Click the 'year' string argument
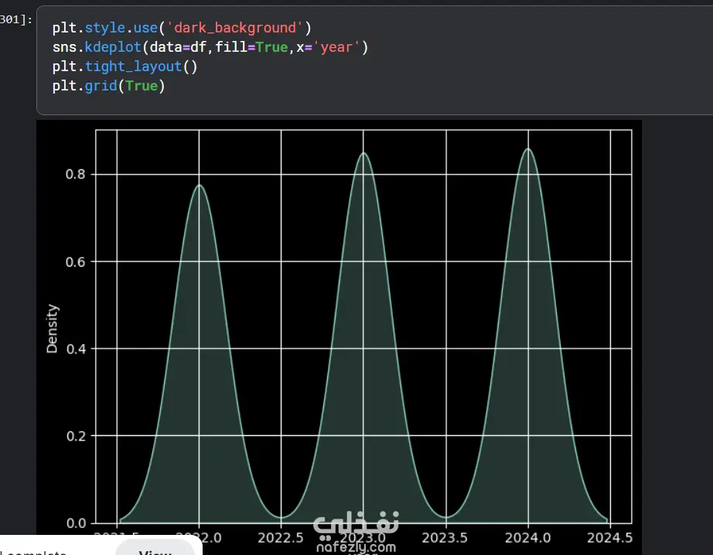 (x=336, y=47)
